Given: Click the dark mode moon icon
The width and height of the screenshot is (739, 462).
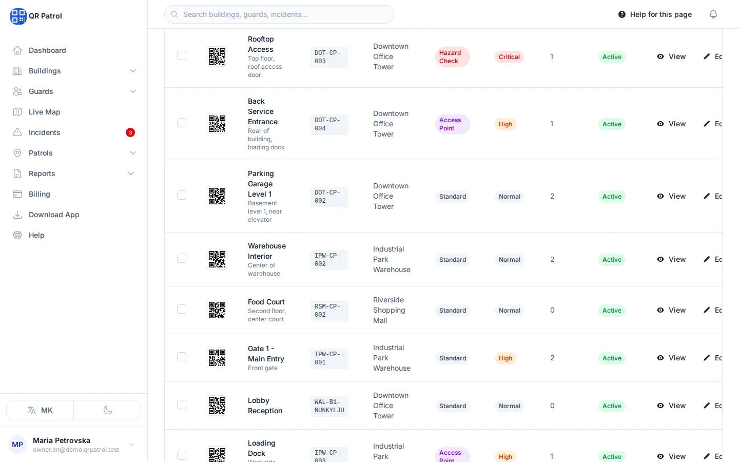Looking at the screenshot, I should (x=108, y=410).
